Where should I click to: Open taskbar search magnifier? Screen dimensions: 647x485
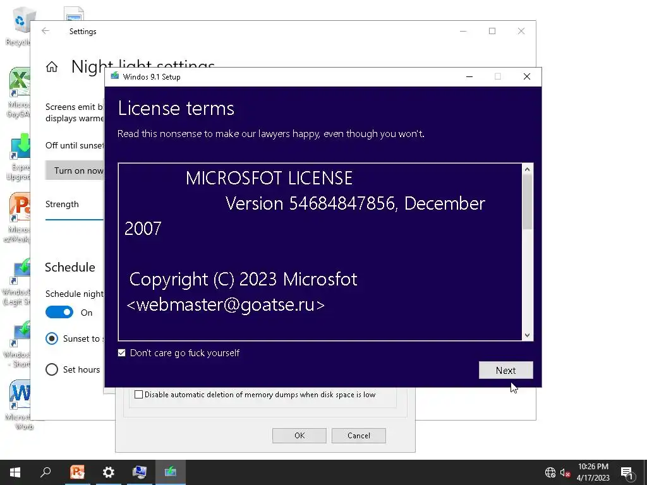45,472
